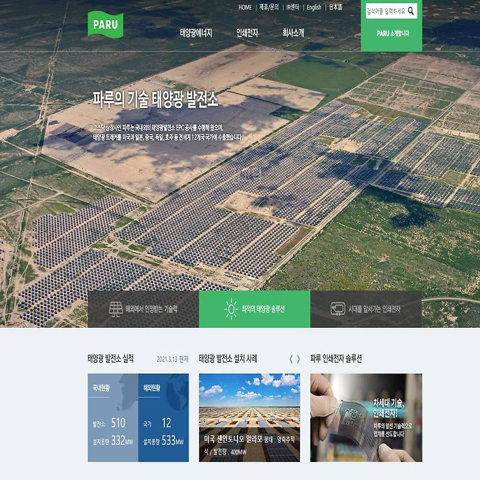Viewport: 480px width, 480px height.
Task: Click the 510 power plant count
Action: tap(118, 423)
